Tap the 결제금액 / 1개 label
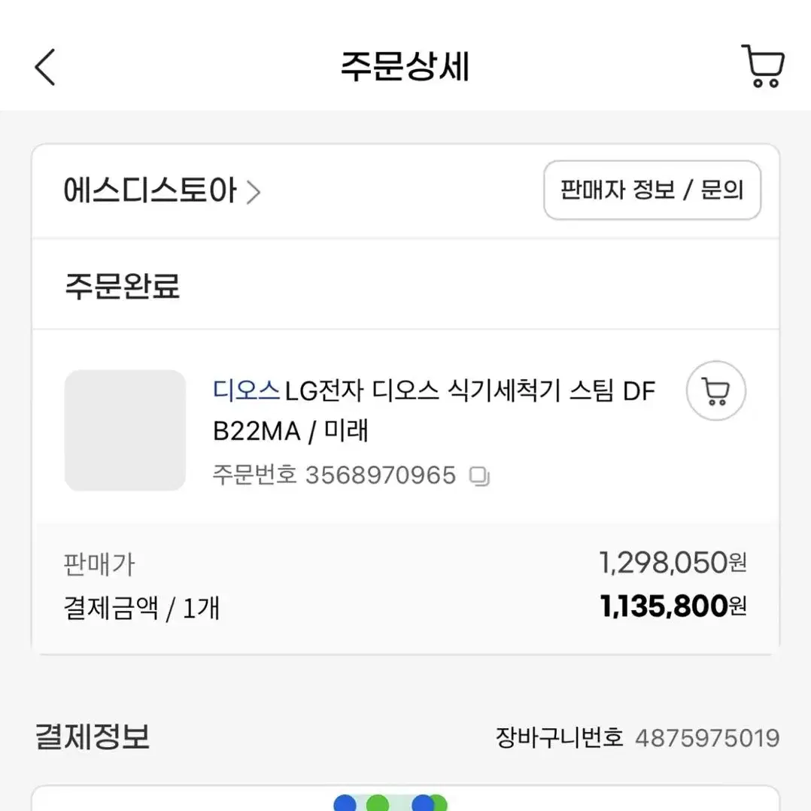Viewport: 811px width, 811px height. [x=141, y=608]
